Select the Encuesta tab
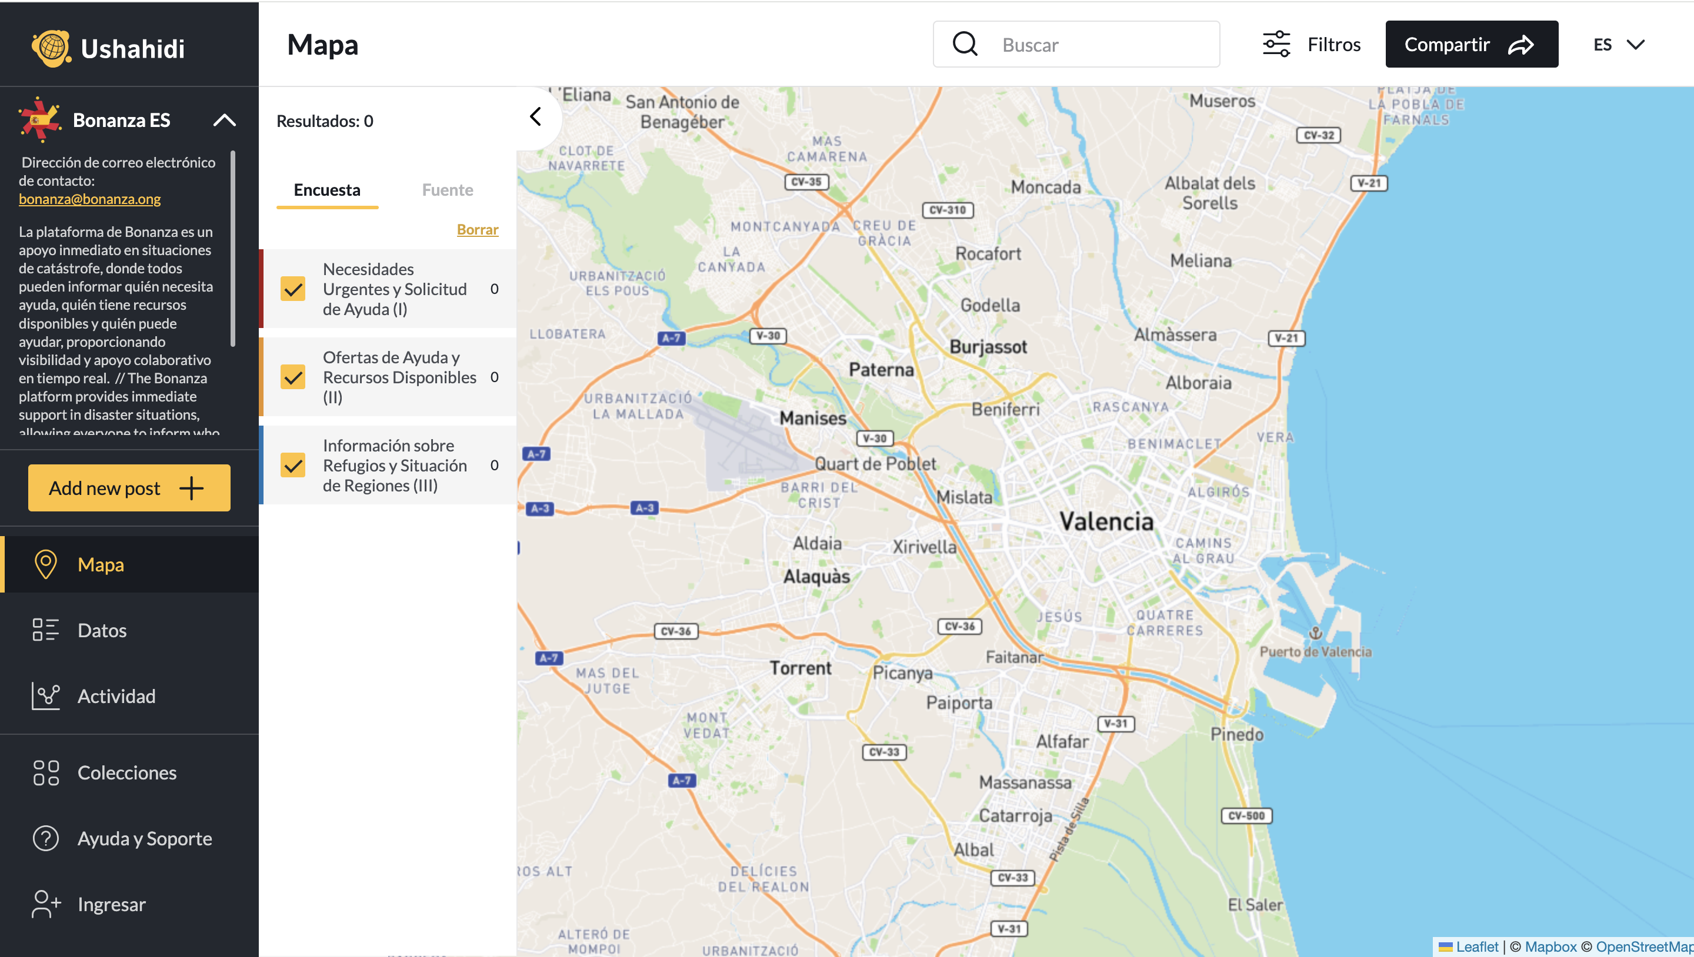 point(327,190)
